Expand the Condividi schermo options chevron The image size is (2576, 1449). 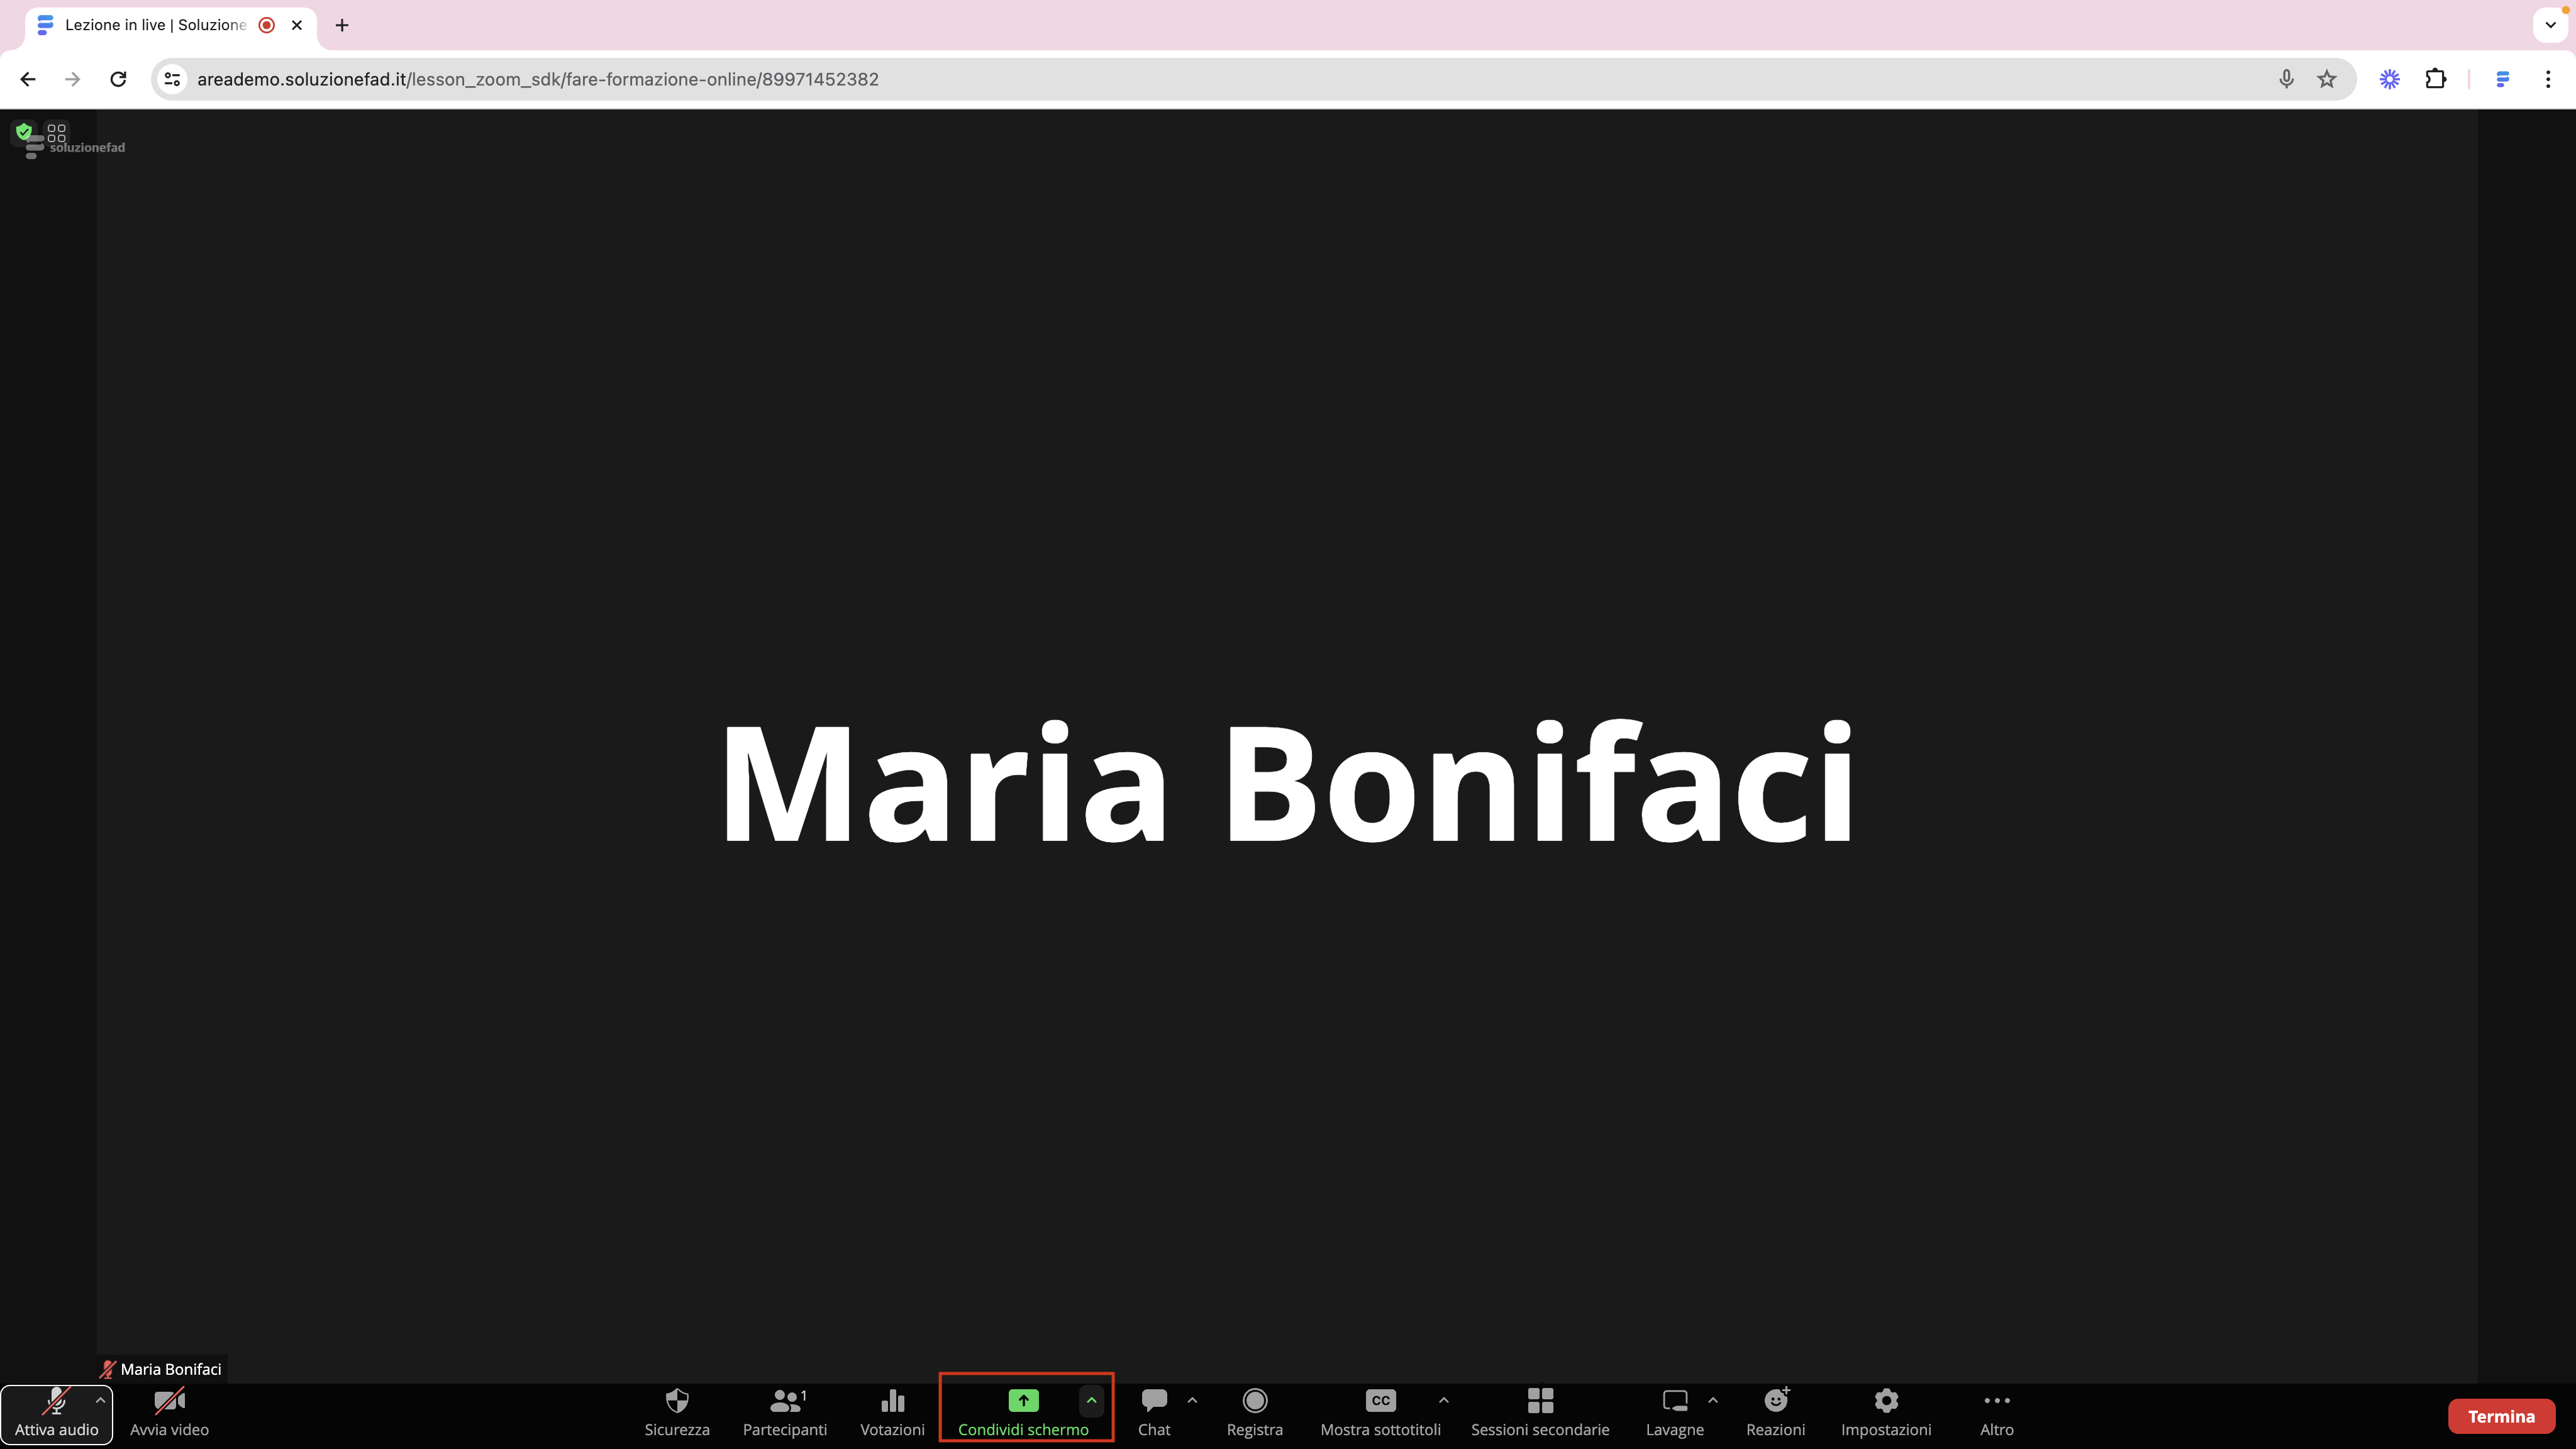(1091, 1400)
